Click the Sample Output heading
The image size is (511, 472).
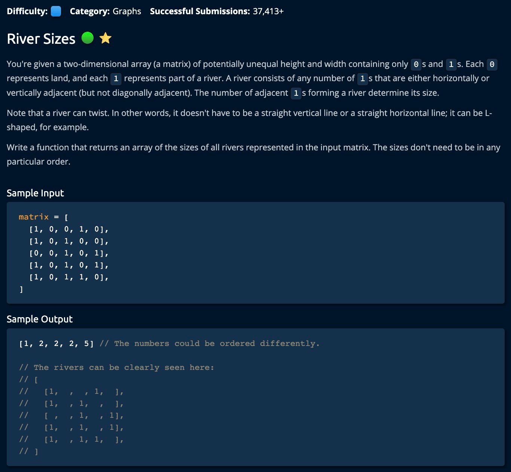click(40, 319)
